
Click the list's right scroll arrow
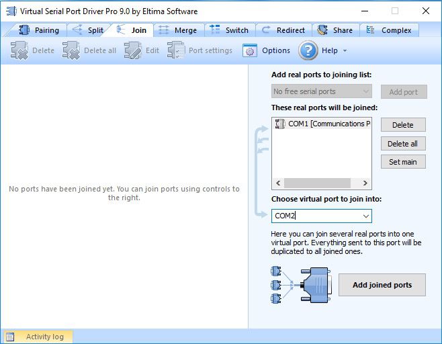point(365,183)
